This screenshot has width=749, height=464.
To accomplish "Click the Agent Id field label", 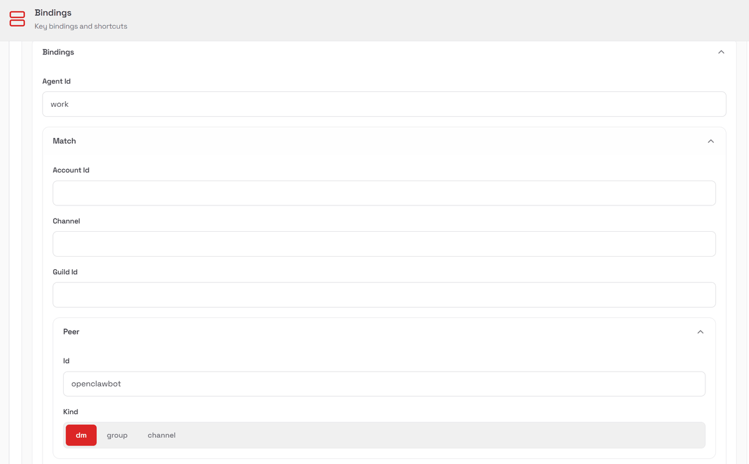I will (x=56, y=81).
